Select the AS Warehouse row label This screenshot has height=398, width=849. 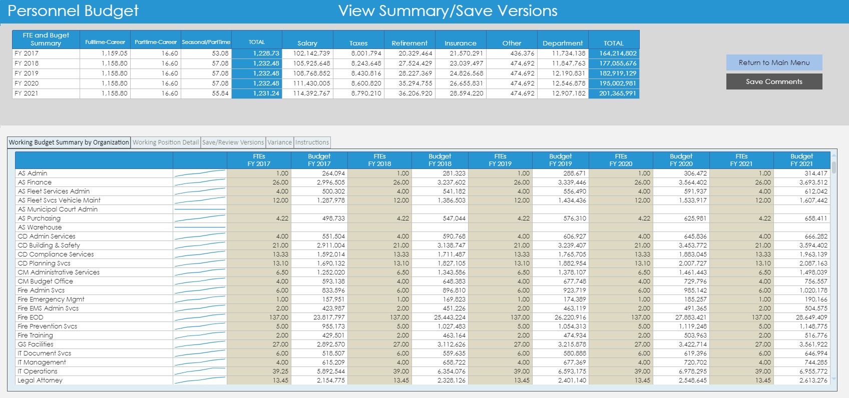[40, 227]
